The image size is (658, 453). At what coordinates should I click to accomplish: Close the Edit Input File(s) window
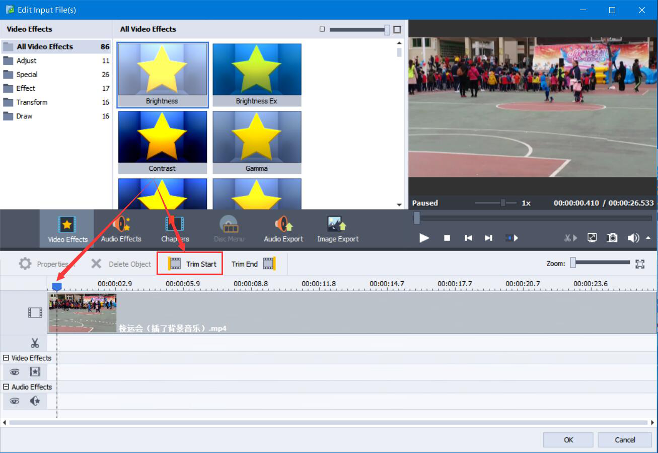pos(642,10)
